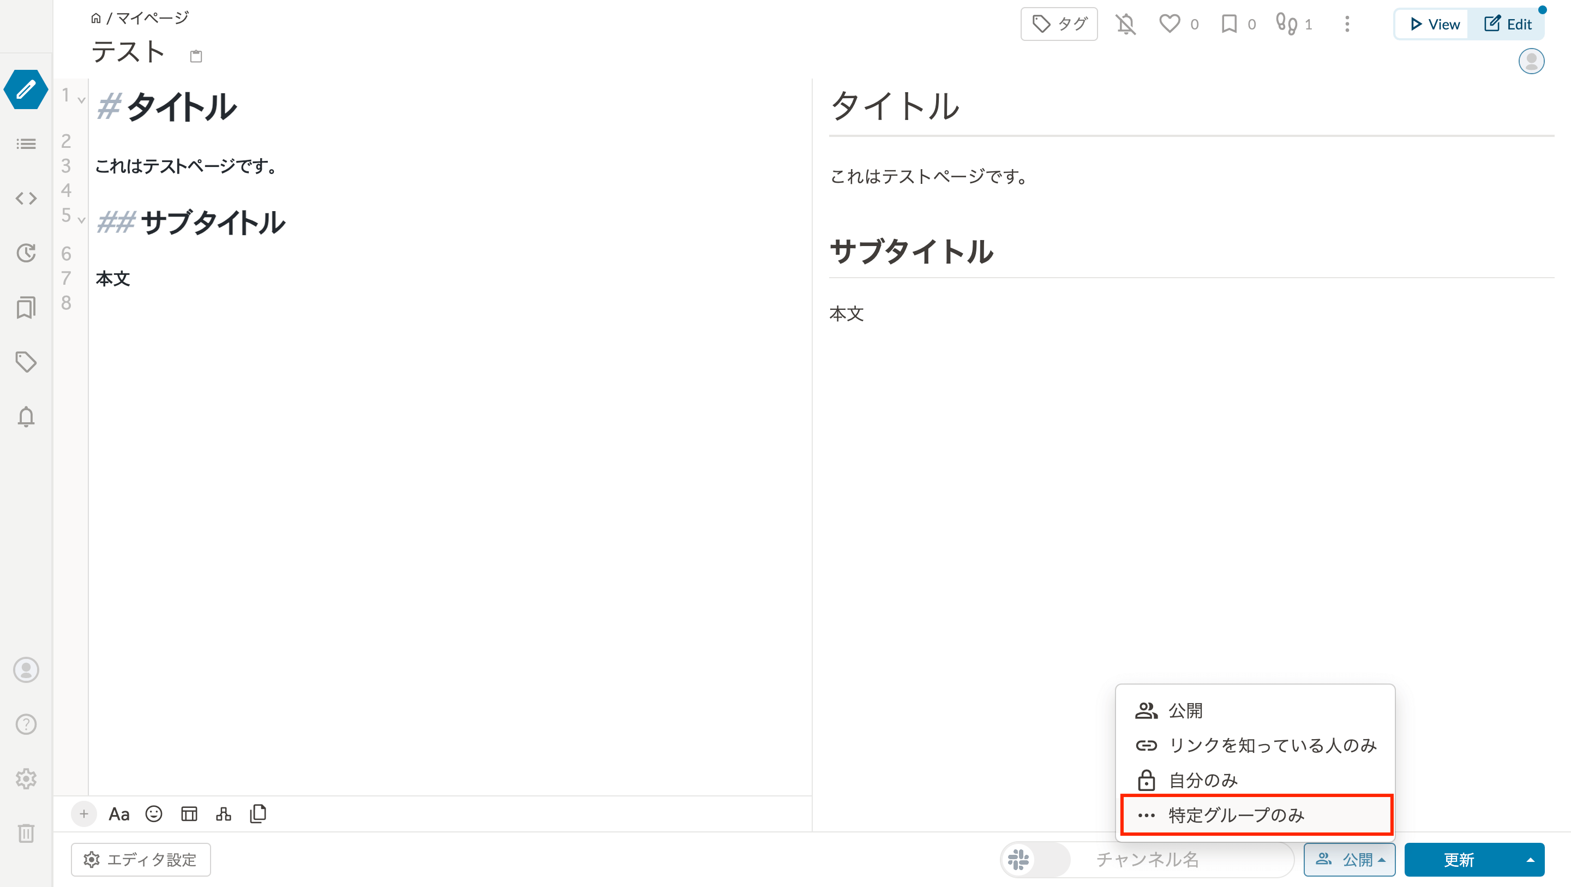
Task: Open trash icon in left sidebar
Action: pyautogui.click(x=26, y=834)
